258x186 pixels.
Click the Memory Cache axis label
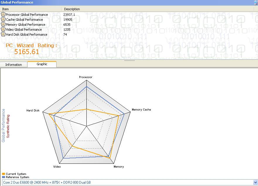(x=141, y=110)
